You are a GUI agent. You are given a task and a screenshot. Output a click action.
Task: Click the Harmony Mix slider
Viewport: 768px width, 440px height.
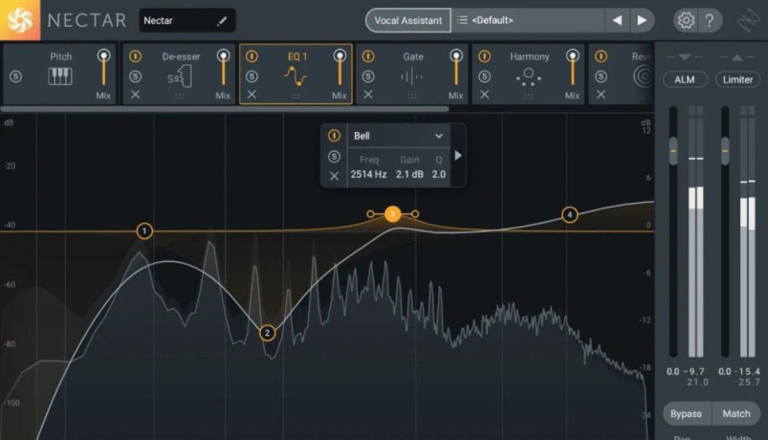point(572,69)
